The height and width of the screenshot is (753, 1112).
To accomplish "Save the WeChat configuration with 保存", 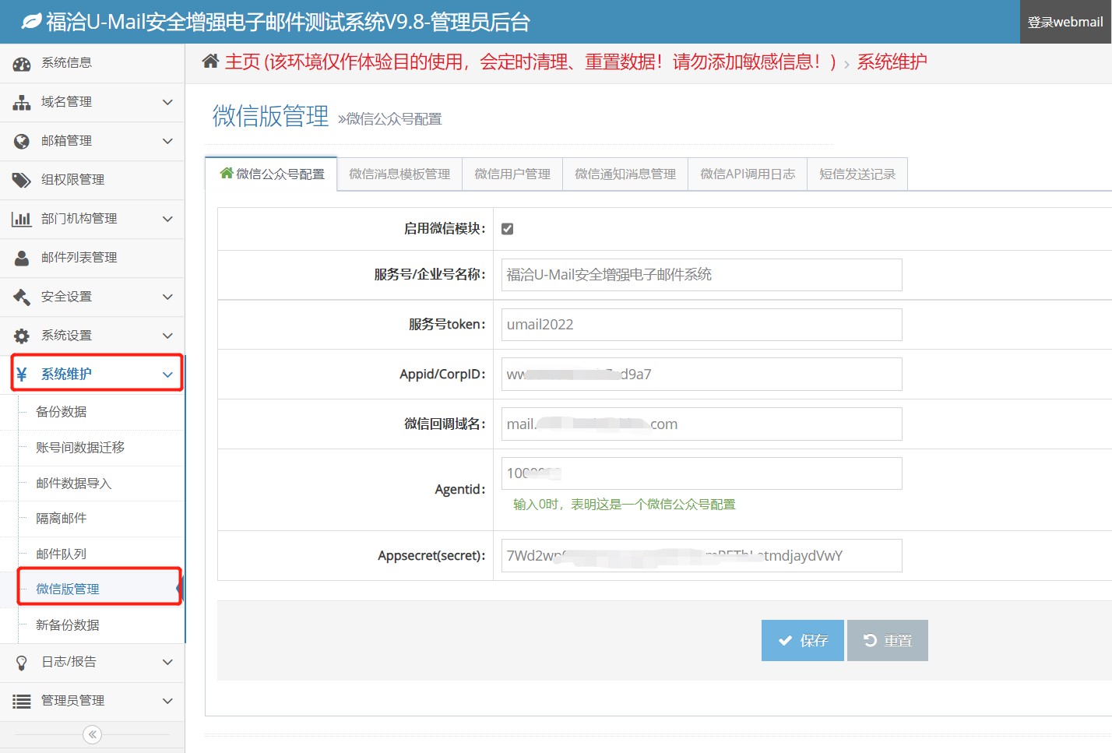I will 802,640.
